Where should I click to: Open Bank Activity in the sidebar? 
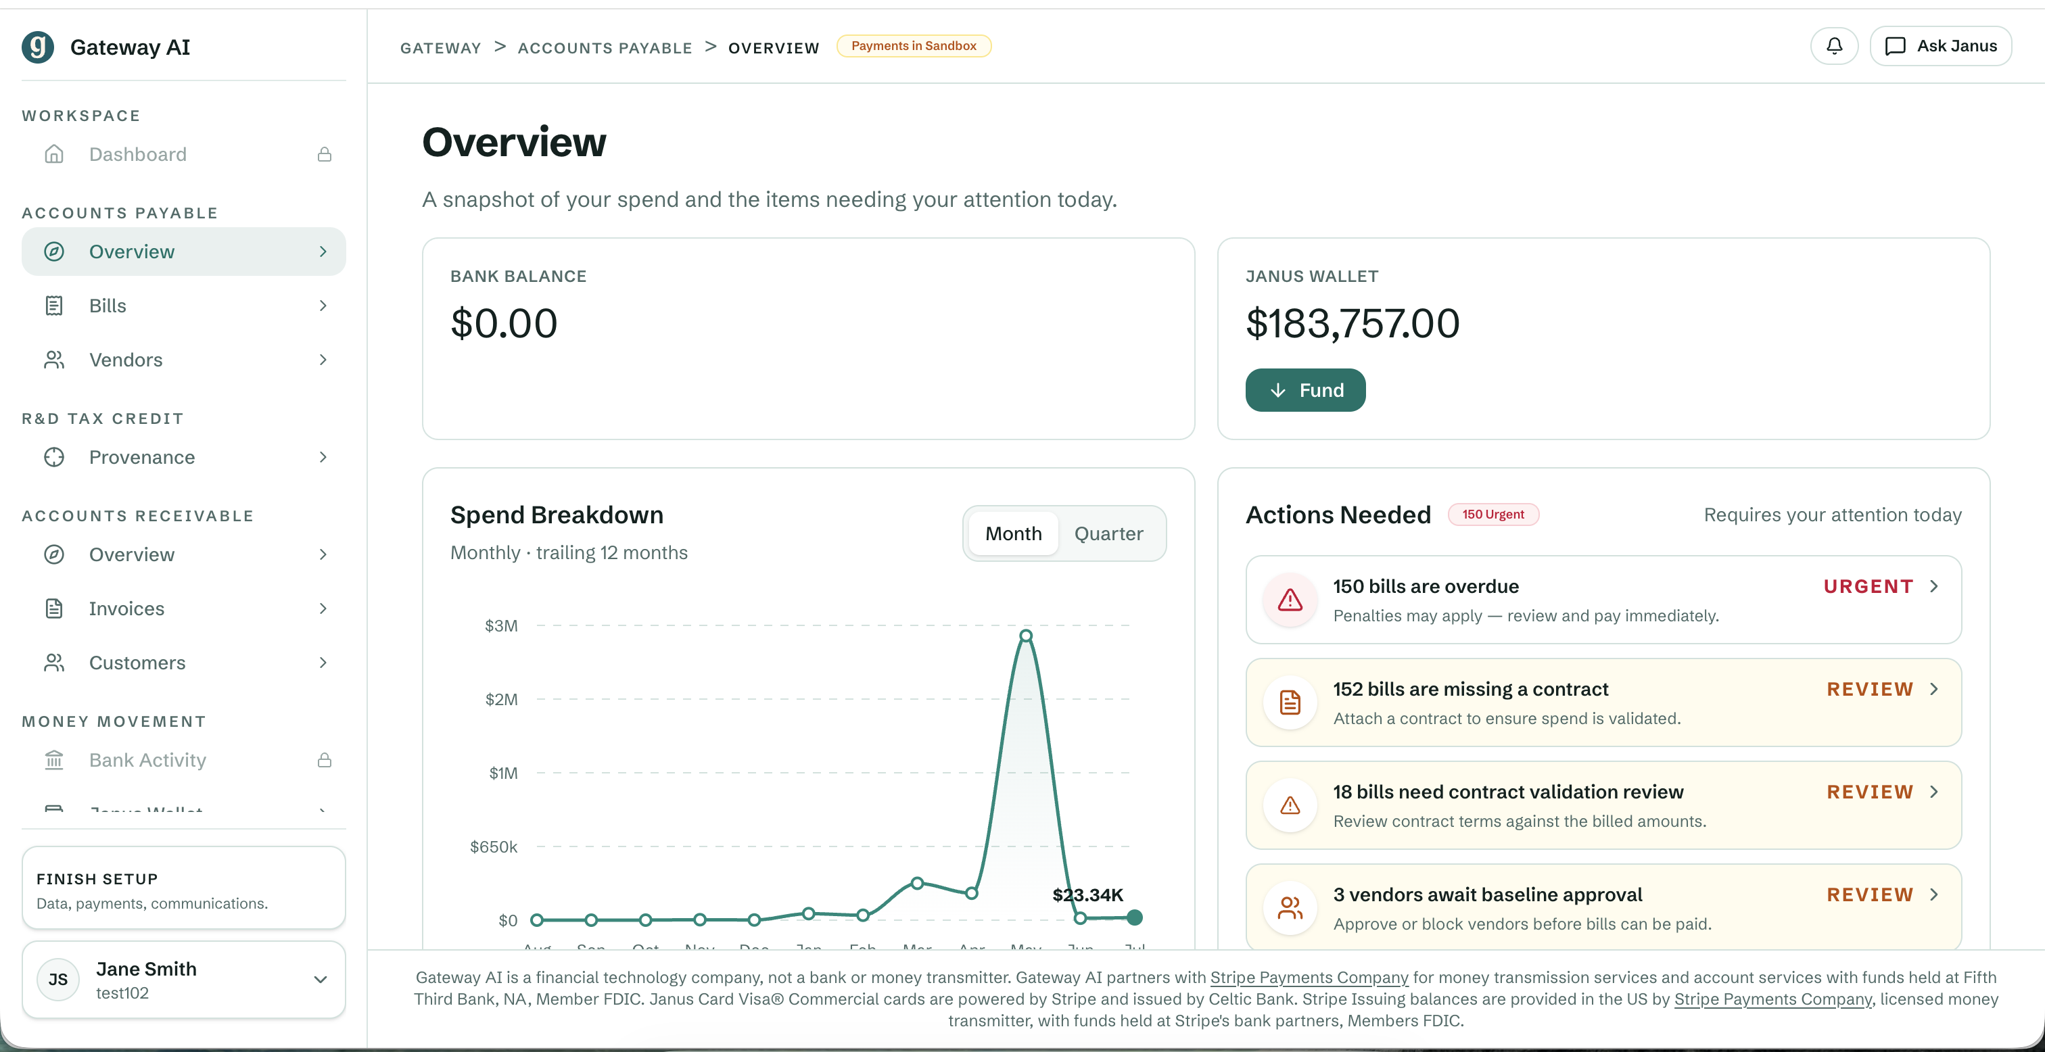tap(184, 760)
